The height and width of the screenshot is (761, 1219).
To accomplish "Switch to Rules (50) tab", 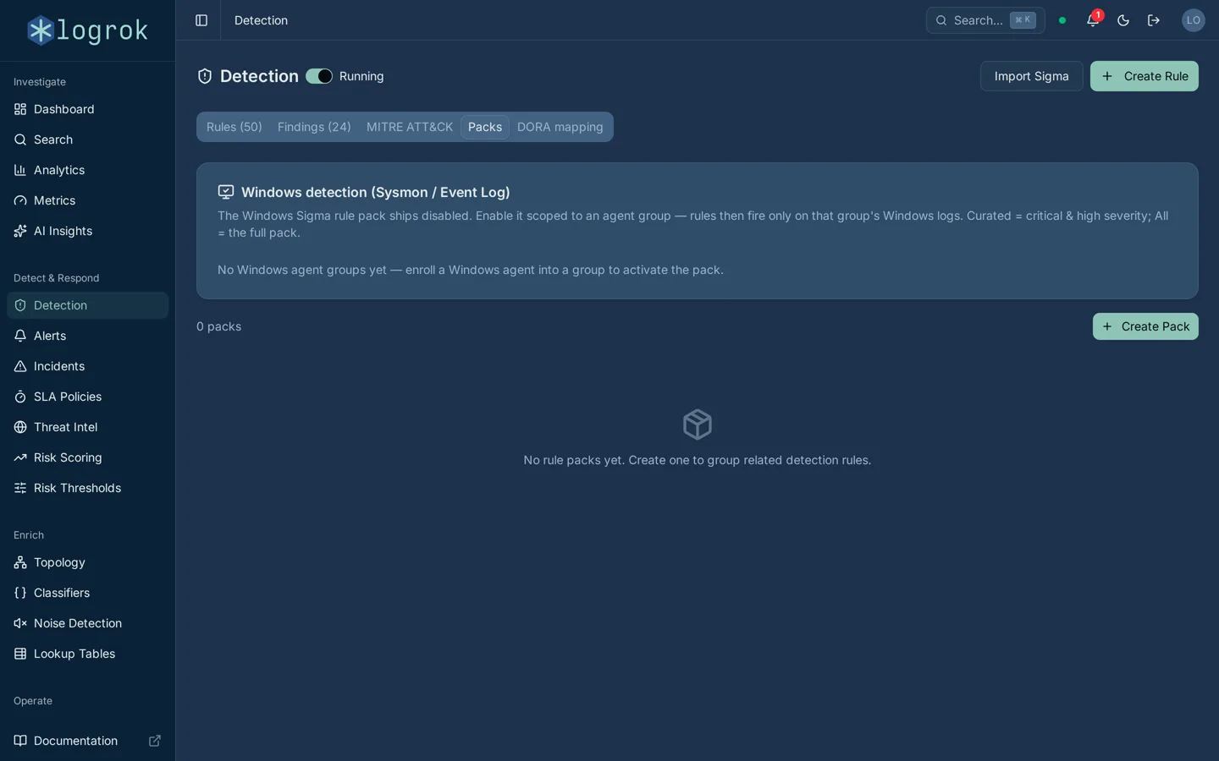I will (234, 127).
